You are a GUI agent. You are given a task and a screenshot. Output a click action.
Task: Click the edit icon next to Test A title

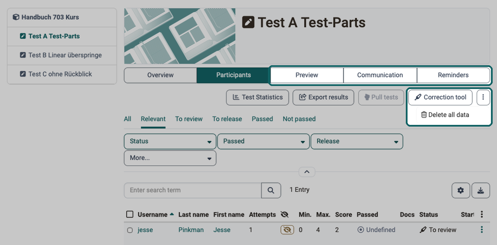point(248,22)
